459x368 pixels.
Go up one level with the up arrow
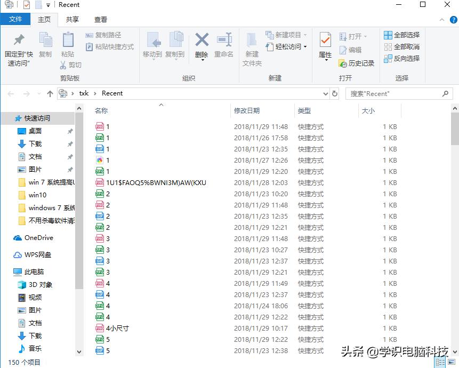[50, 93]
